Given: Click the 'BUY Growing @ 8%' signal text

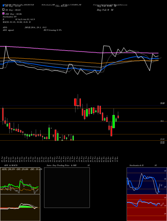Looking at the screenshot, I should click(x=52, y=30).
